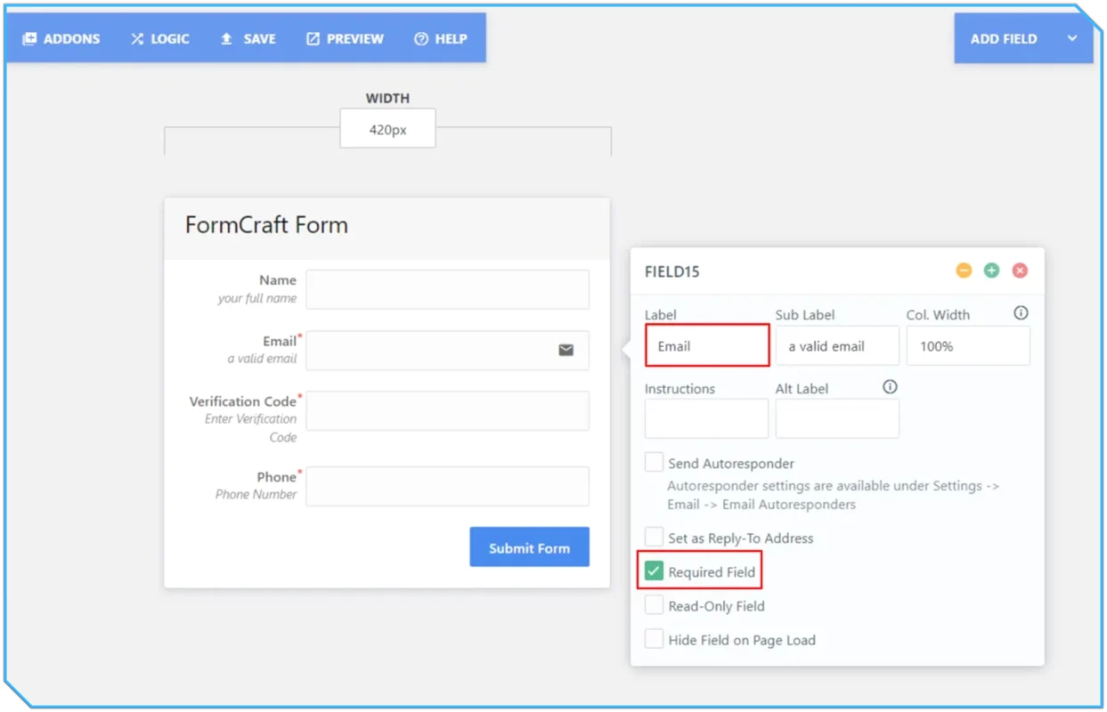
Task: Check Set as Reply-To Address
Action: (655, 538)
